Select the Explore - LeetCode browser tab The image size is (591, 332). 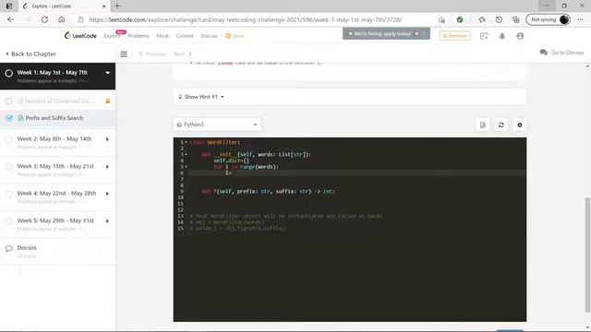coord(64,6)
